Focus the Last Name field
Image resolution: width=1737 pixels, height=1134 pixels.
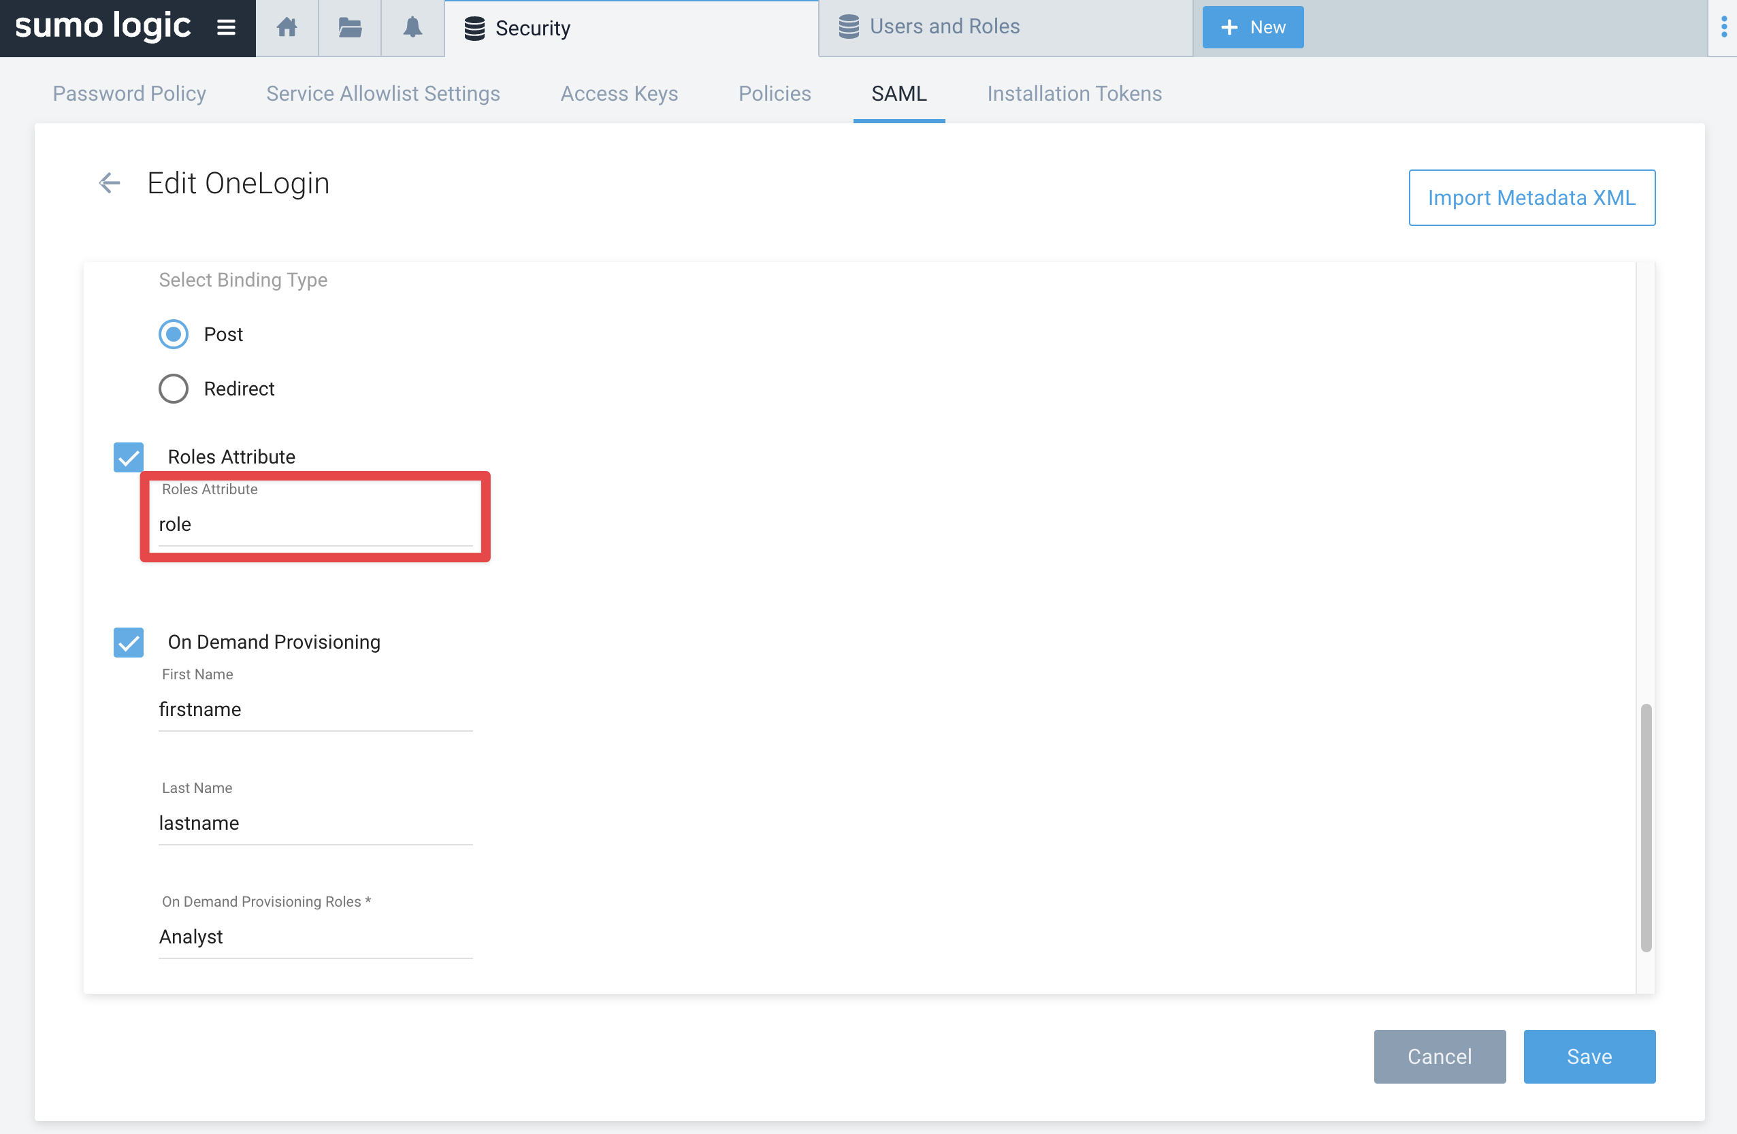[x=315, y=824]
